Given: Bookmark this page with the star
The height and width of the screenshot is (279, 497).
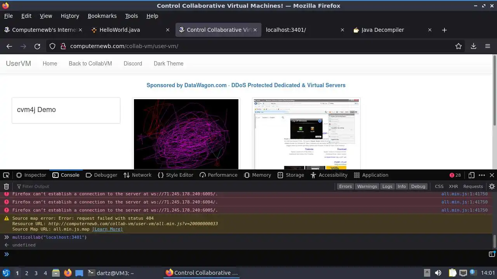Looking at the screenshot, I should pyautogui.click(x=459, y=46).
